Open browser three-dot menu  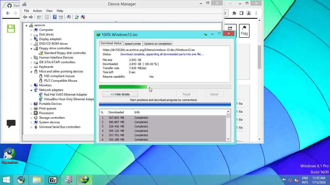click(256, 13)
